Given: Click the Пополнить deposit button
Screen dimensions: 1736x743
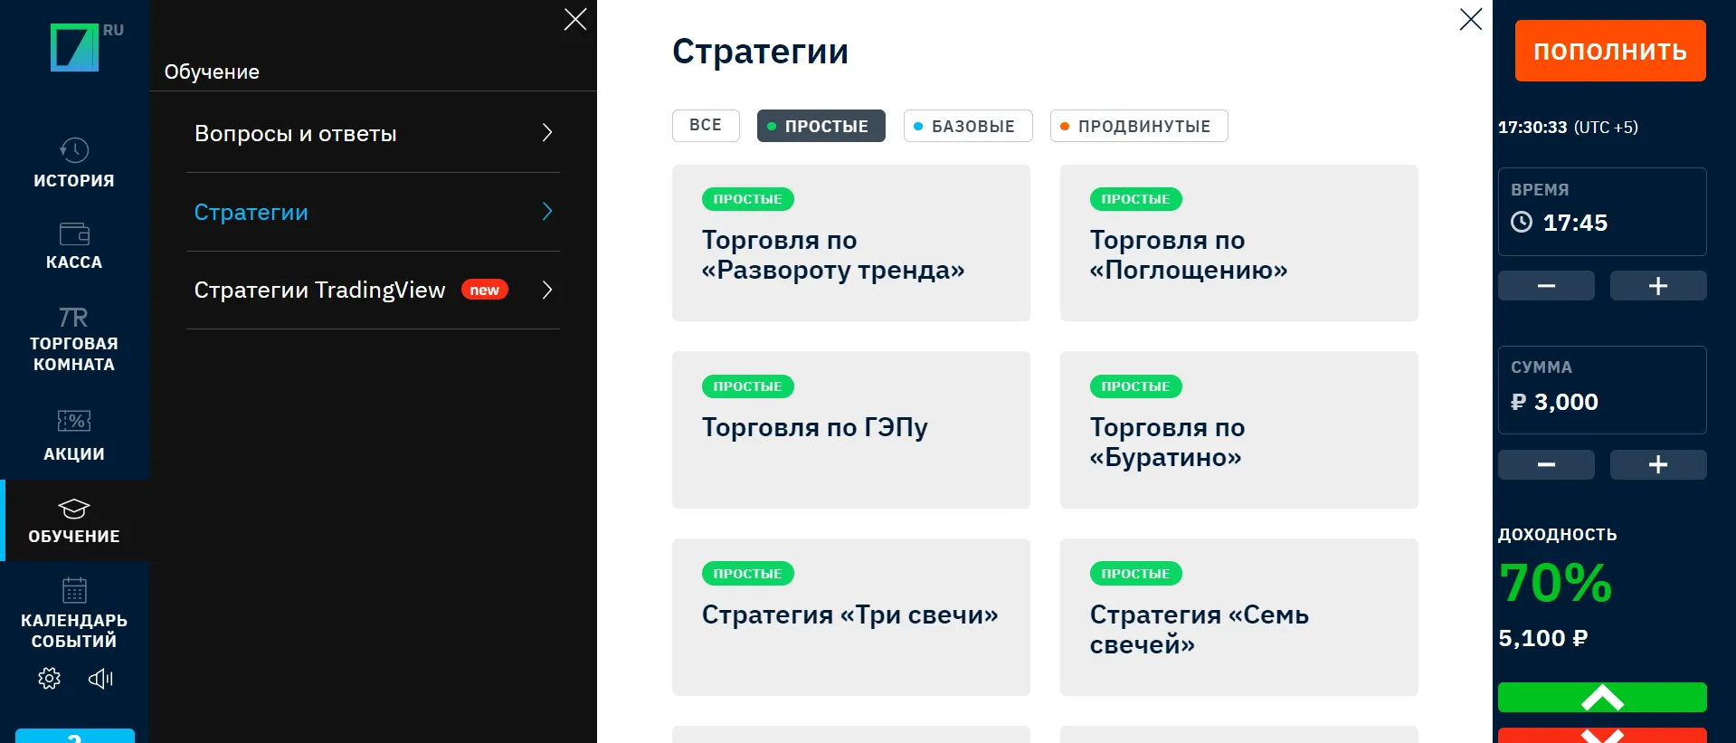Looking at the screenshot, I should 1610,51.
